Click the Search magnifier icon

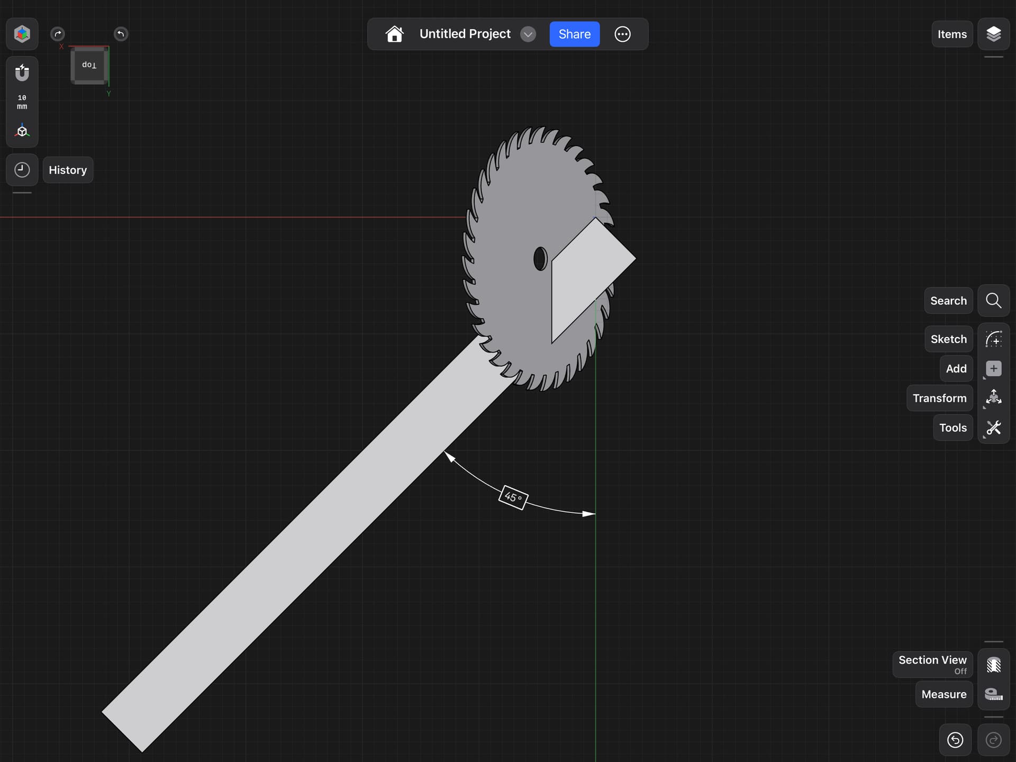coord(993,301)
